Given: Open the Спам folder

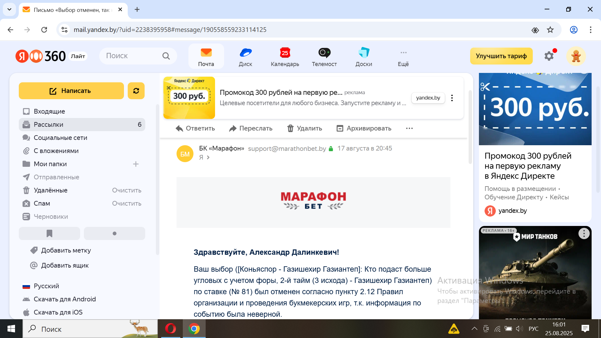Looking at the screenshot, I should tap(42, 203).
